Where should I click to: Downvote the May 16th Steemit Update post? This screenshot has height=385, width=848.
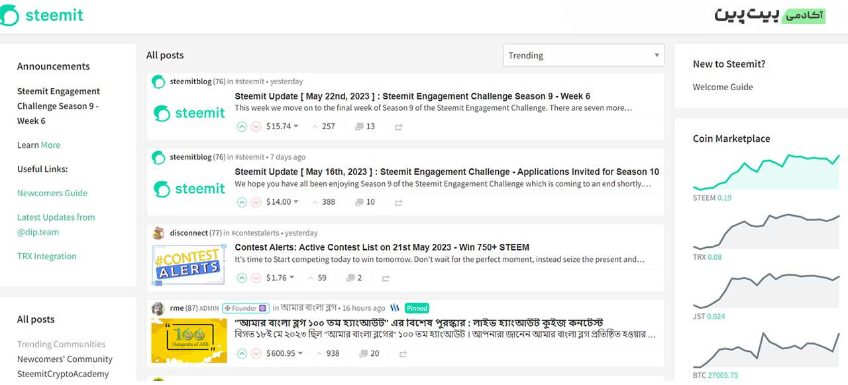pos(256,202)
